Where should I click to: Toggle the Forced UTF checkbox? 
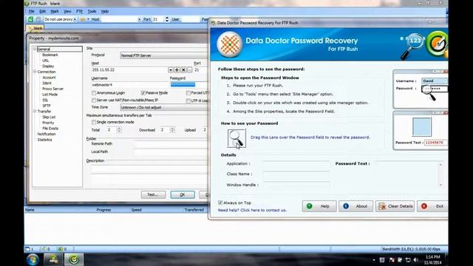(188, 93)
